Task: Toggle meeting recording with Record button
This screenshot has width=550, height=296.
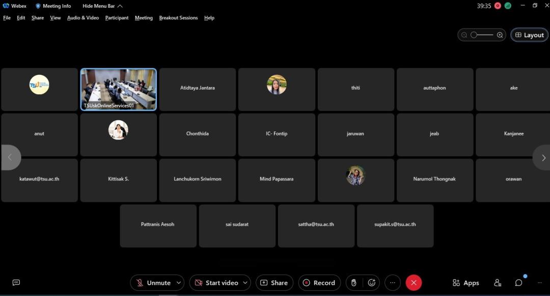Action: (319, 283)
